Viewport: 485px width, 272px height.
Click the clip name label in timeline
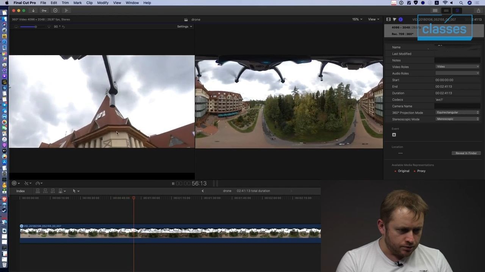42,226
